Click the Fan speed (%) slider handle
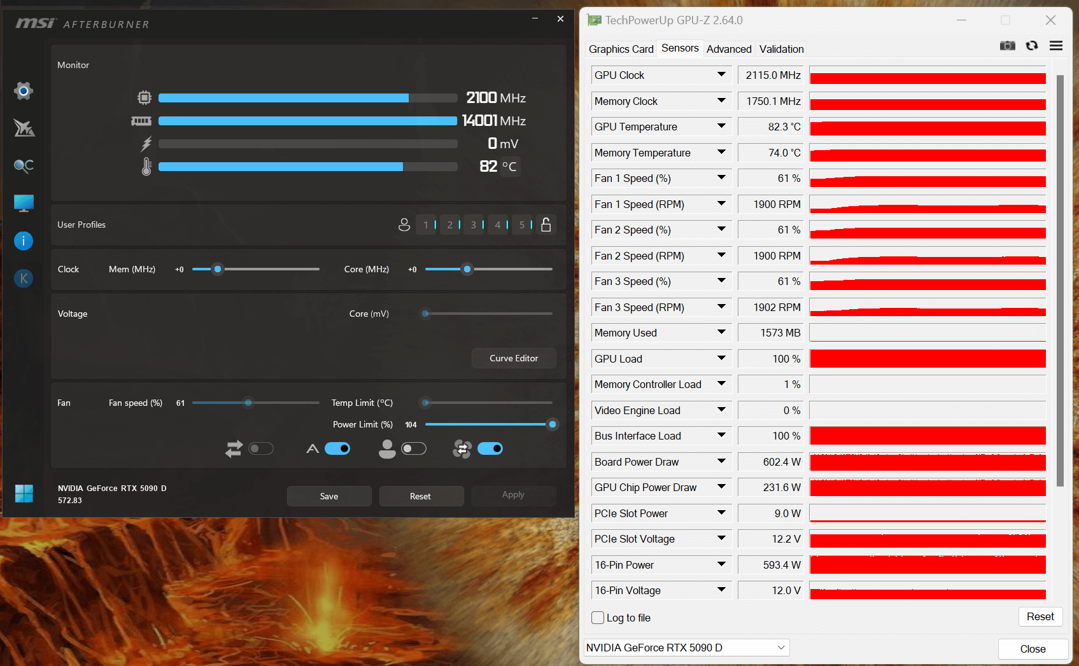The height and width of the screenshot is (666, 1079). coord(248,403)
